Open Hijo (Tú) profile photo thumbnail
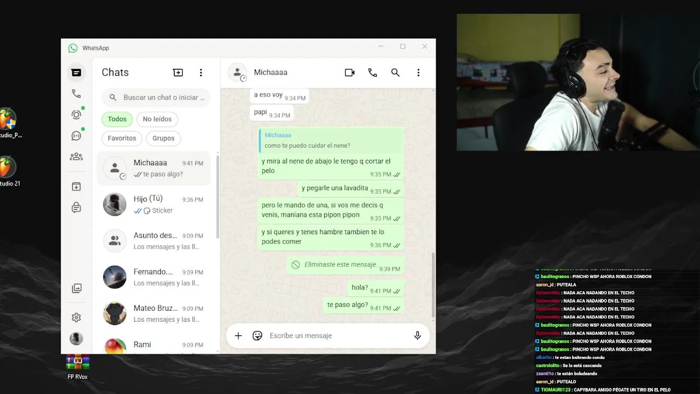Viewport: 700px width, 394px height. [115, 205]
